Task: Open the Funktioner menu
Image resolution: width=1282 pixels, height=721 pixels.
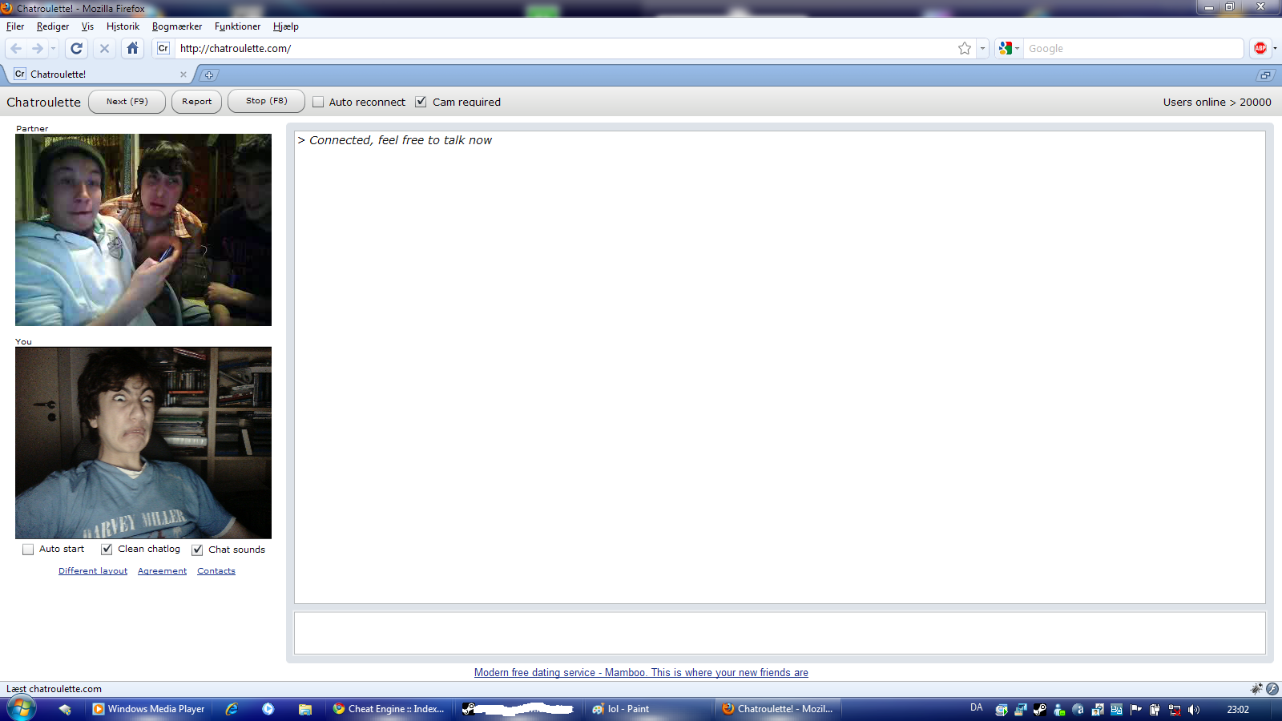Action: 237,26
